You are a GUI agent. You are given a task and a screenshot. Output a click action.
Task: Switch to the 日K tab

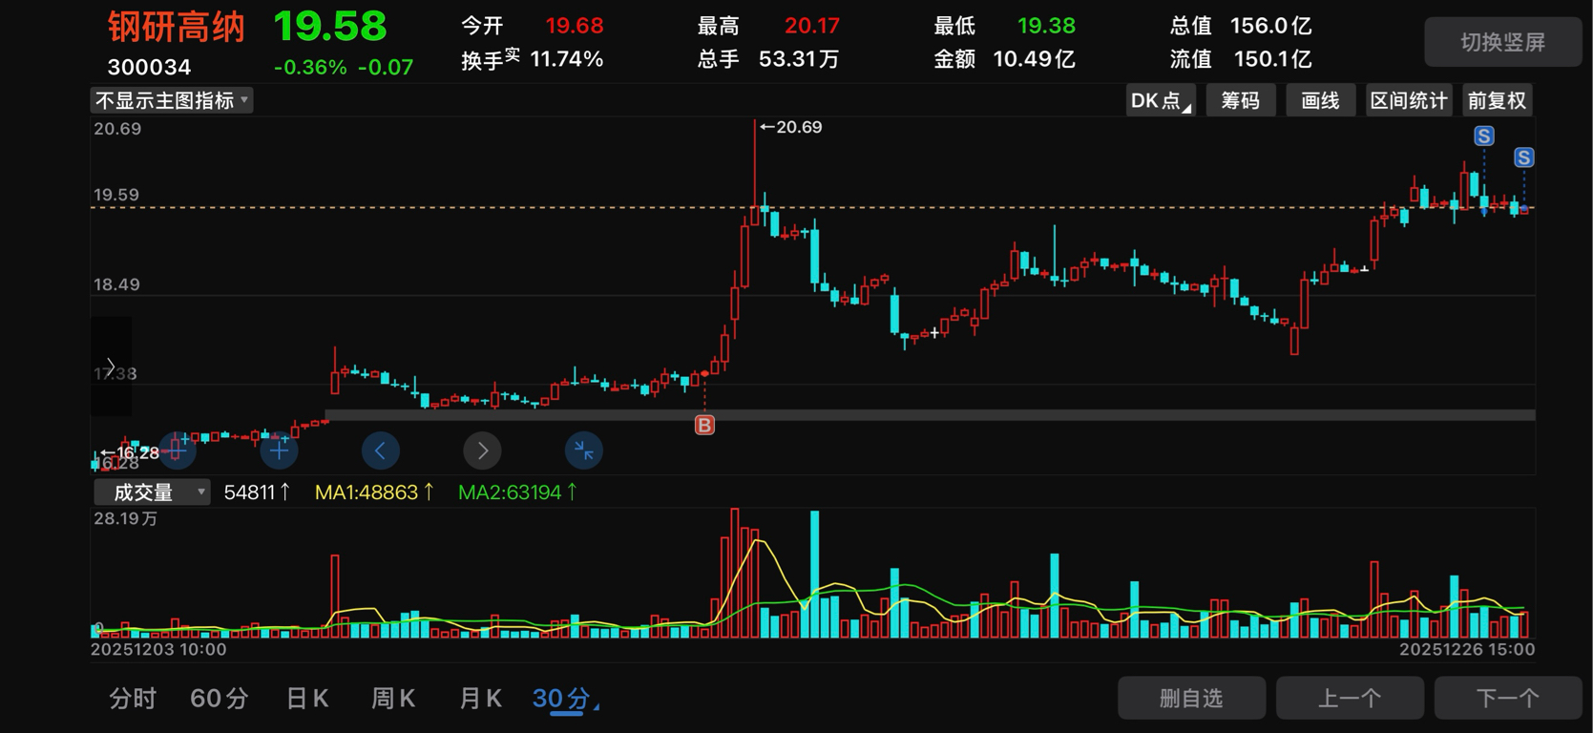307,699
